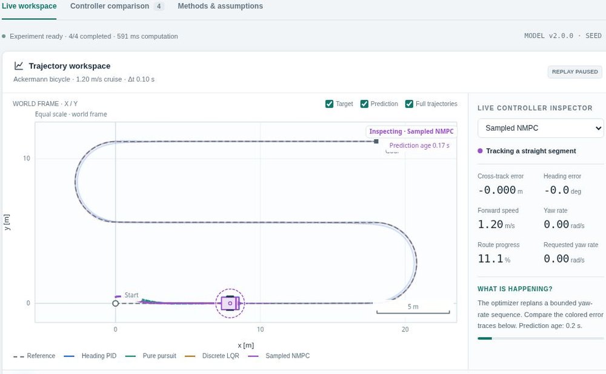Click the WORLD FRAME · X / Y label
Screen dimensions: 606x374
(45, 103)
